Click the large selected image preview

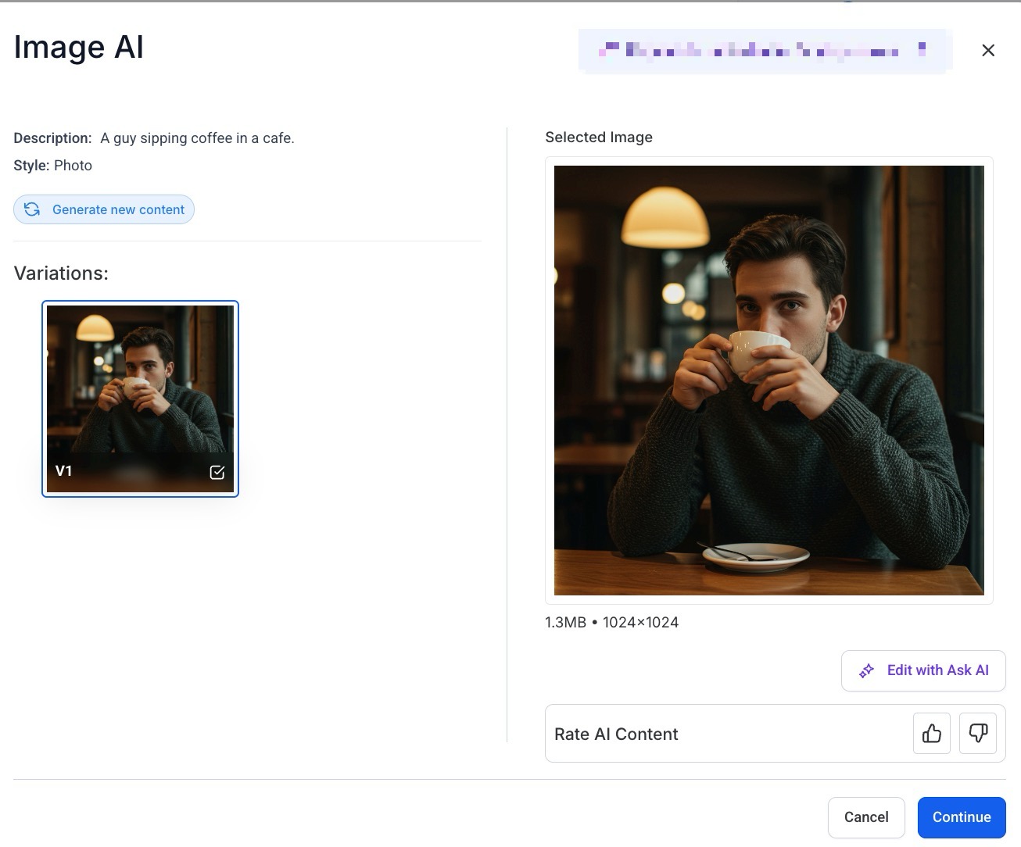click(768, 380)
